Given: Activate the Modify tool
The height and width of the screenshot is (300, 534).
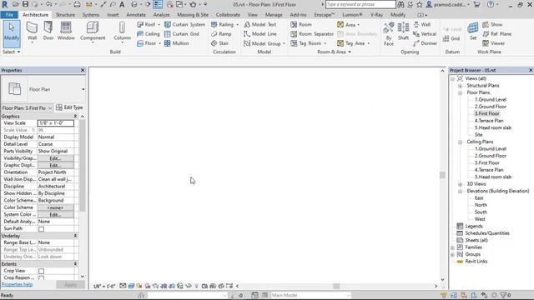Looking at the screenshot, I should 12,33.
